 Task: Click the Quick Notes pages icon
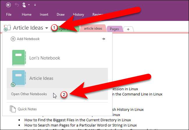pyautogui.click(x=13, y=109)
